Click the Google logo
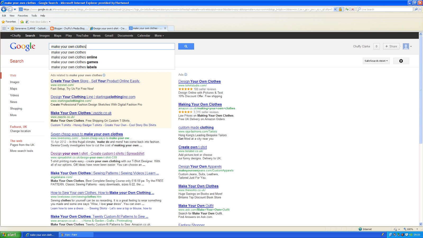Viewport: 423px width, 238px height. pos(22,47)
